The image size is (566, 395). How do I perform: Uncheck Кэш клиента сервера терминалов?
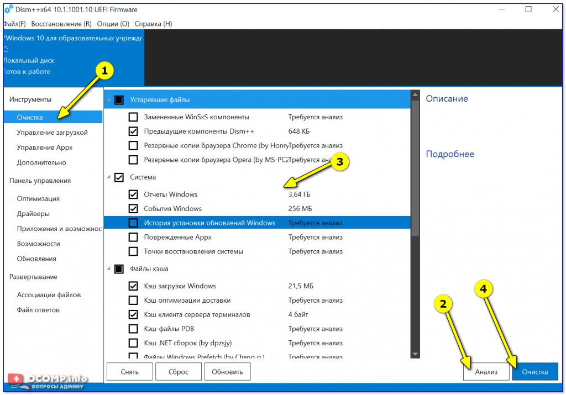133,314
